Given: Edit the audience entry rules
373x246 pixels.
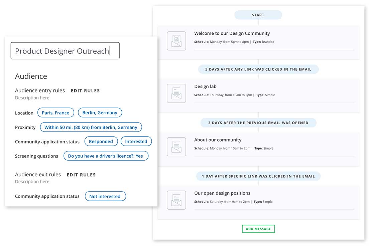Looking at the screenshot, I should click(85, 91).
